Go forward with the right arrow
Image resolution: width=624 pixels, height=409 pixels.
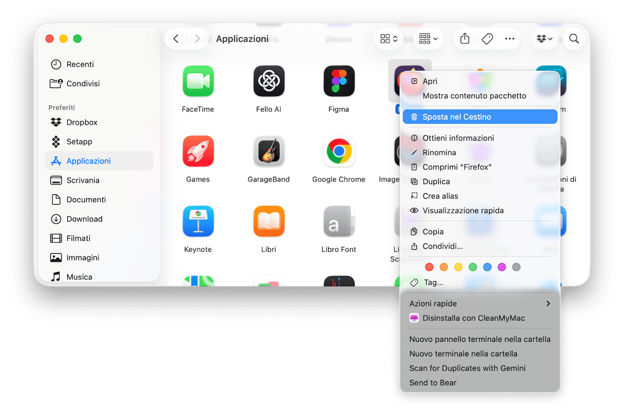coord(197,39)
